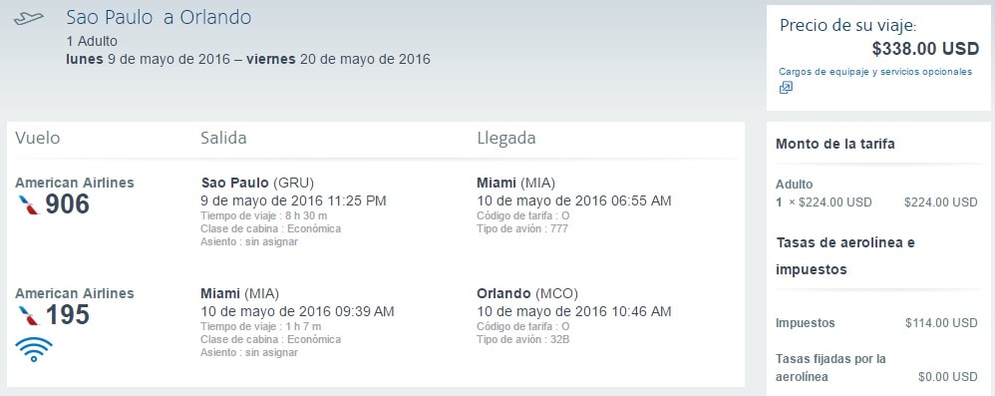Click the Salida column header
Screen dimensions: 995x396
coord(223,138)
